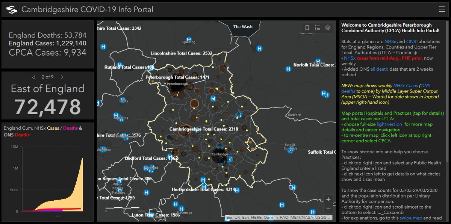Click the hospital marker near Norfolk label
The width and height of the screenshot is (451, 224).
[288, 69]
